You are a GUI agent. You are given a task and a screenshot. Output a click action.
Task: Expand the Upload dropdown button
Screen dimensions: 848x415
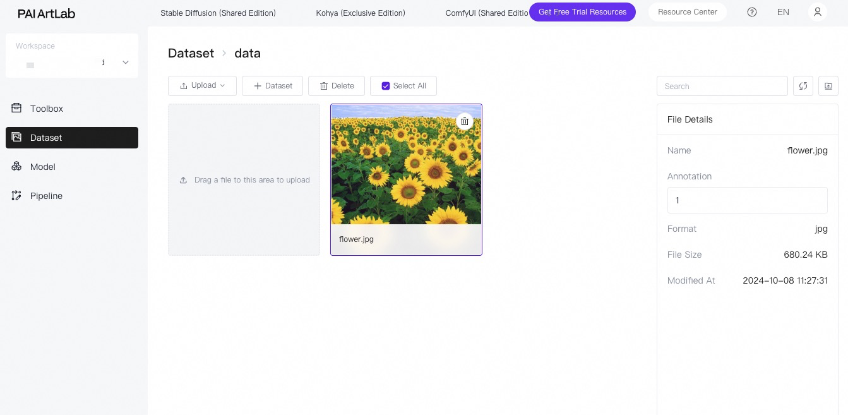pyautogui.click(x=202, y=86)
